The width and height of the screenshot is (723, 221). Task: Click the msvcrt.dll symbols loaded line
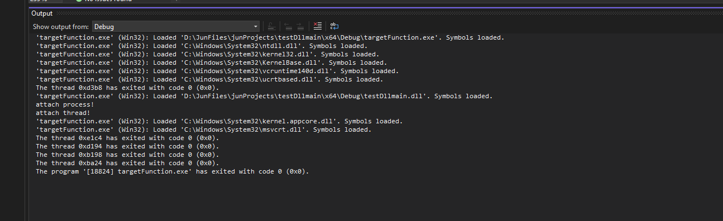(204, 129)
